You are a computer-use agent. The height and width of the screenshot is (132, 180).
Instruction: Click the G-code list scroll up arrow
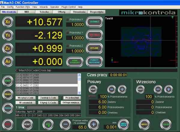pyautogui.click(x=79, y=75)
